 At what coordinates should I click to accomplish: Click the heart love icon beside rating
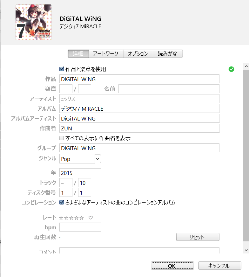pos(91,218)
